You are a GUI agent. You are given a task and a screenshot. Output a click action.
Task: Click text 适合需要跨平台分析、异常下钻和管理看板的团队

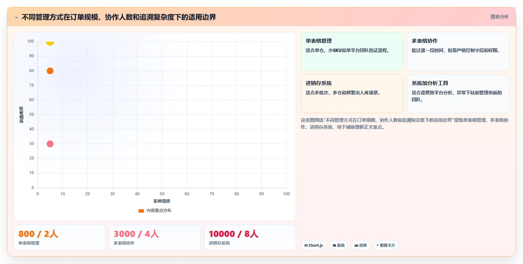click(x=457, y=96)
